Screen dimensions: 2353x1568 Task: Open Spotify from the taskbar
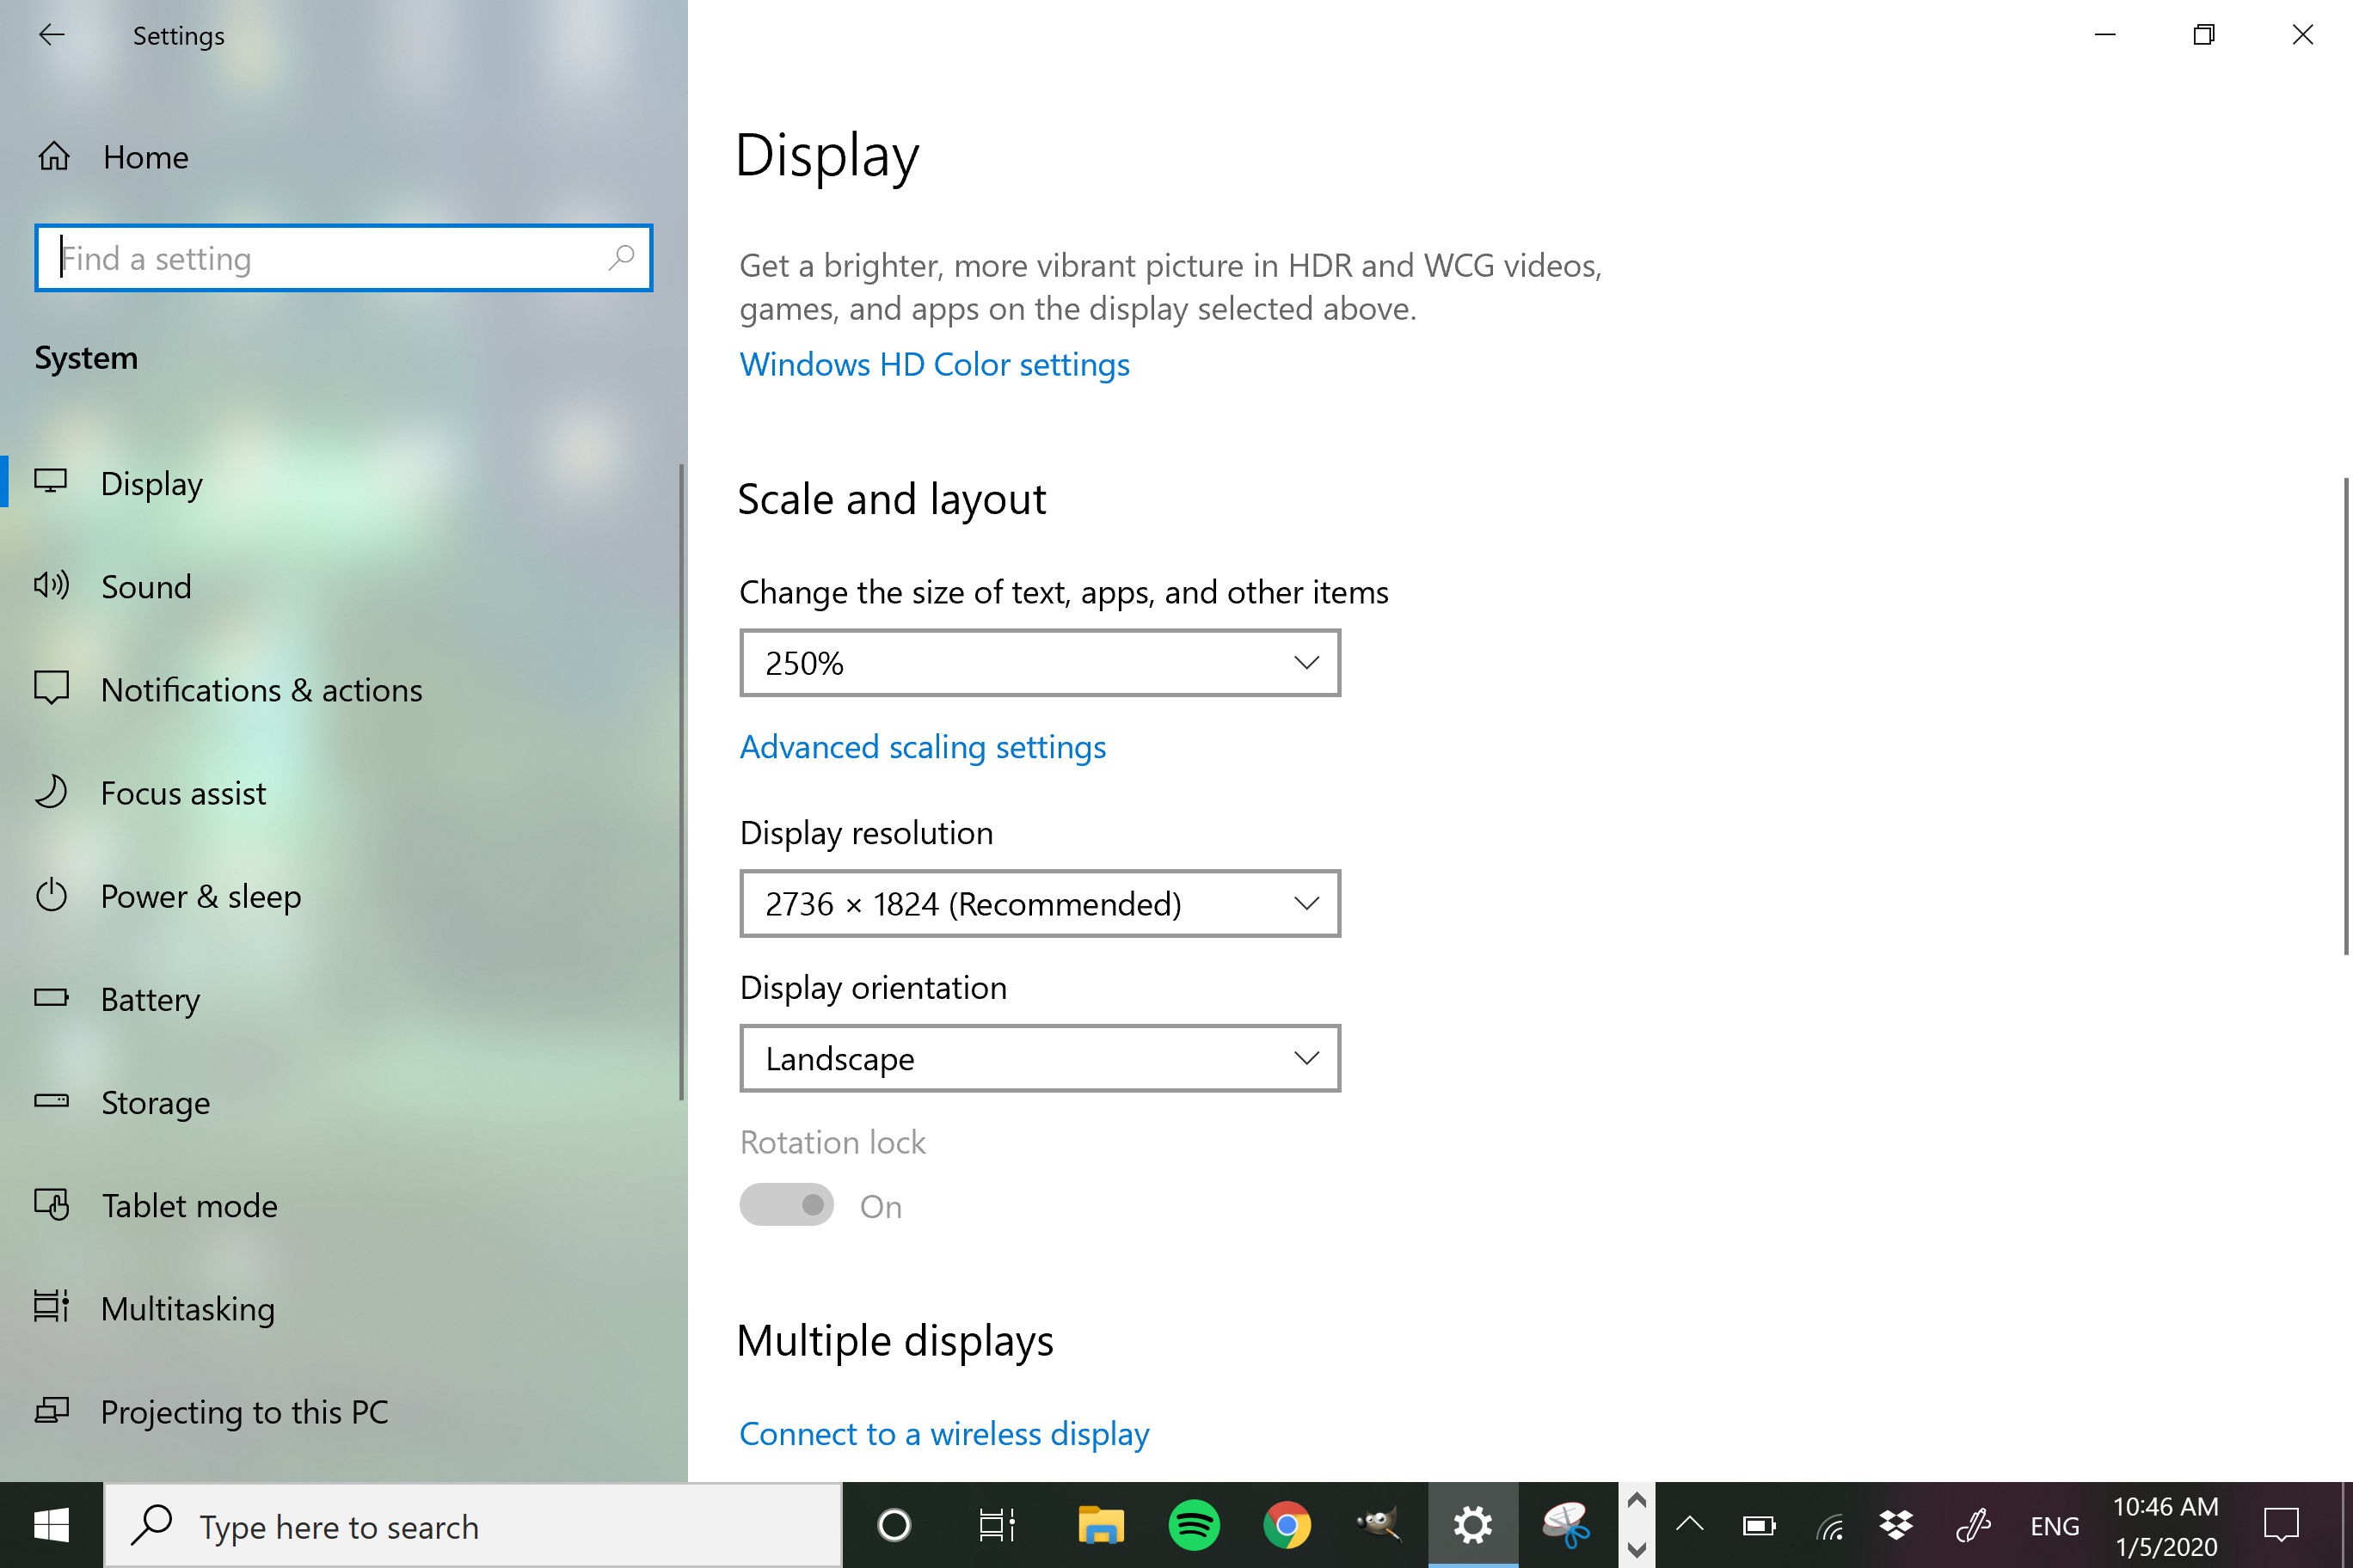tap(1194, 1525)
